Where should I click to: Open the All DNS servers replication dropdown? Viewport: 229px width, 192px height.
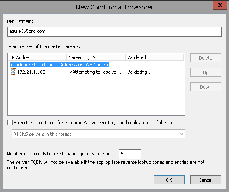point(98,134)
